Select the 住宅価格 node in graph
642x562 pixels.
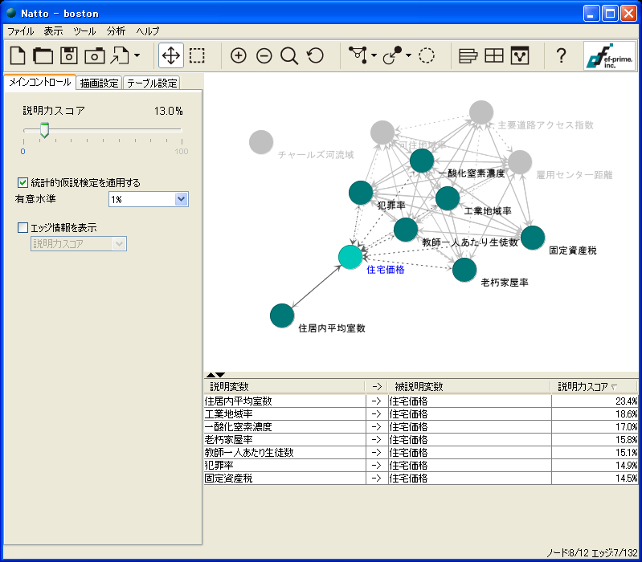tap(350, 256)
